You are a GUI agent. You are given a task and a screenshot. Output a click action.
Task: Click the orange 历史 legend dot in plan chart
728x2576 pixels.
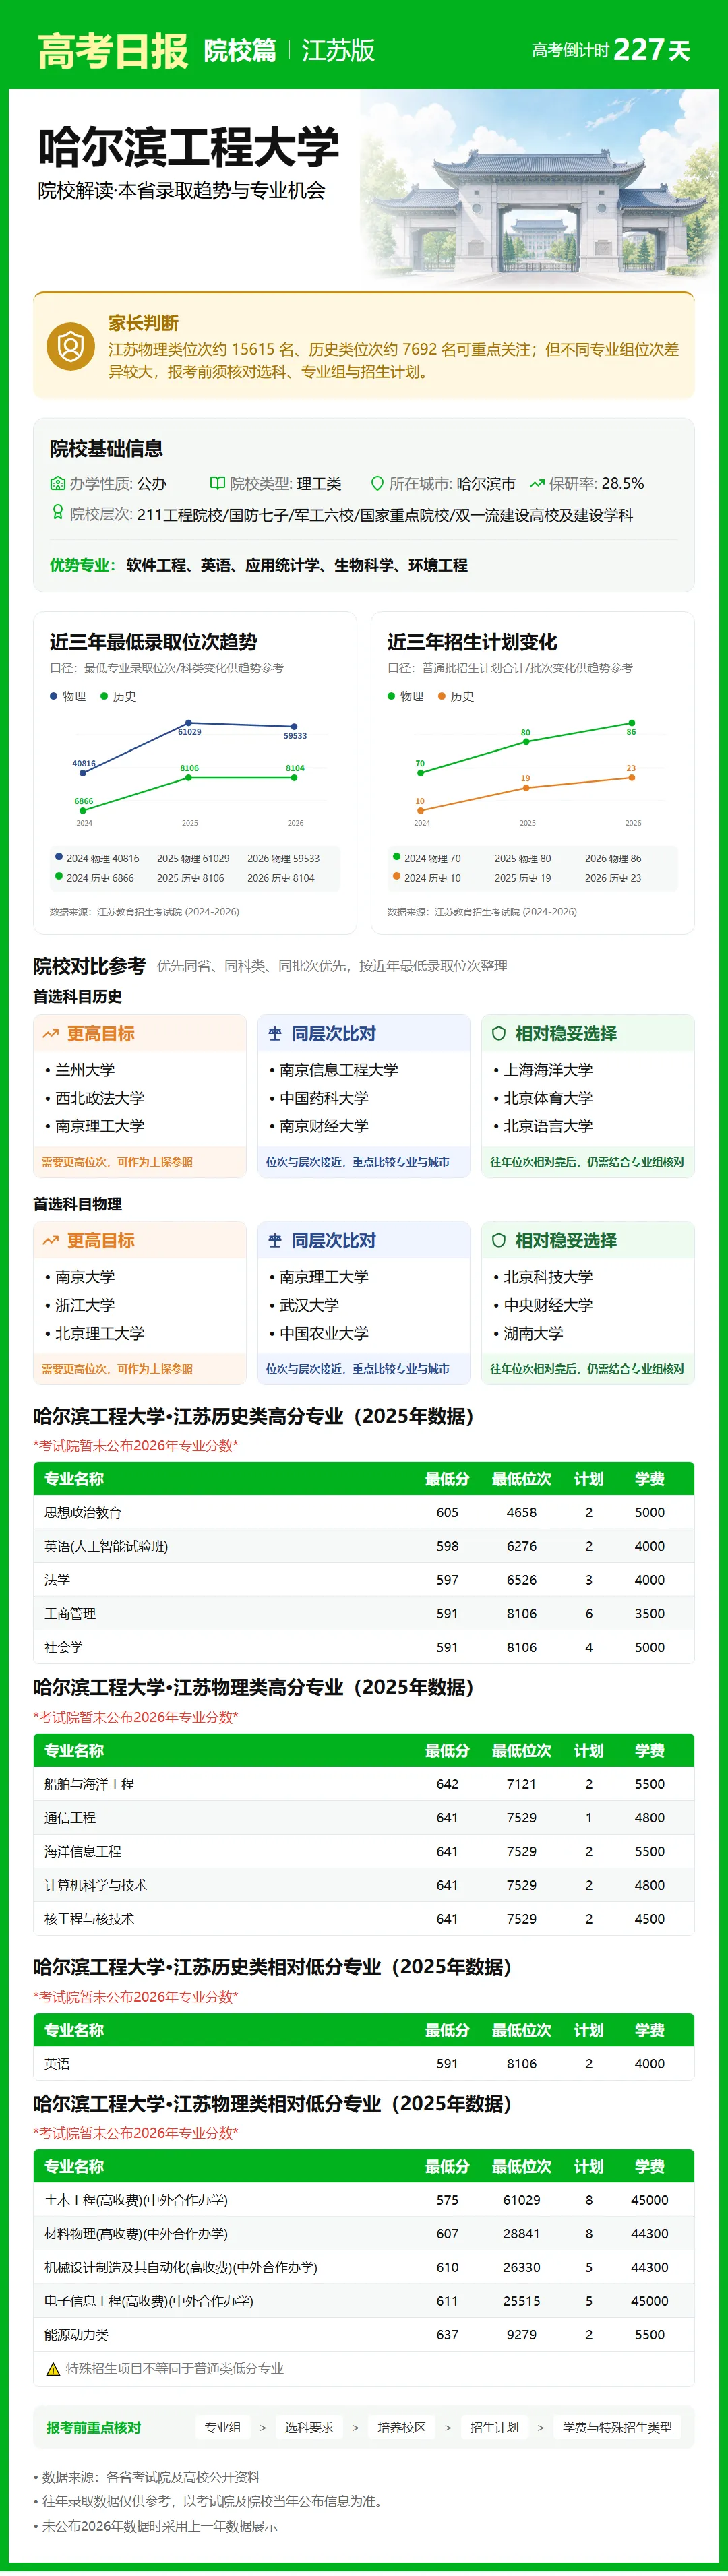(x=442, y=696)
